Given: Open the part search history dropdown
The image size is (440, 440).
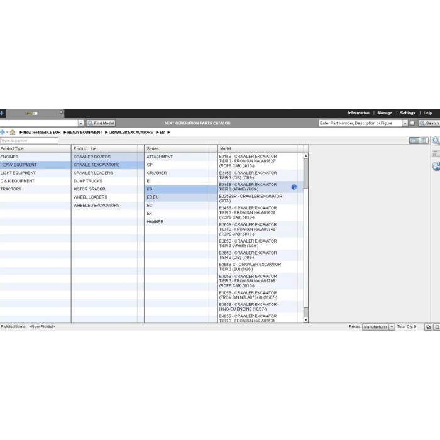Looking at the screenshot, I should coord(405,123).
